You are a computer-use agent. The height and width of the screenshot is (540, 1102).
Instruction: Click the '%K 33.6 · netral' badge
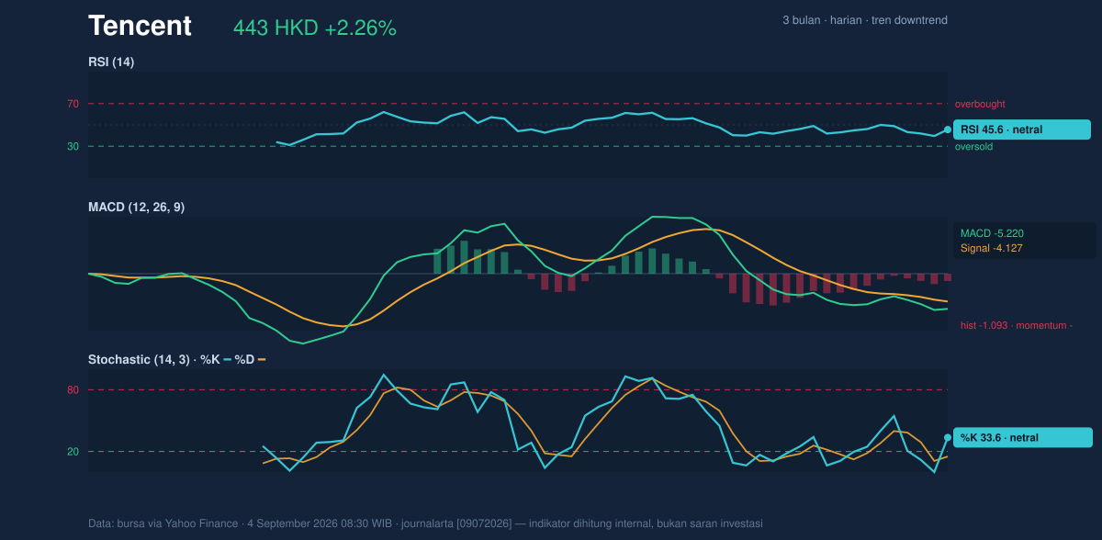[1022, 437]
